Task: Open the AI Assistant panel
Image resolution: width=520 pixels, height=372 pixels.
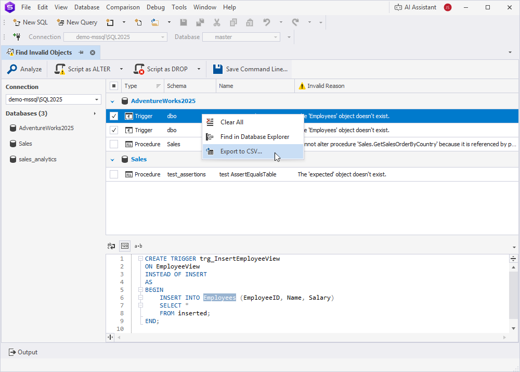Action: pos(415,7)
